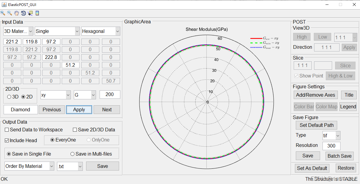The width and height of the screenshot is (360, 184).
Task: Click the Apply button beside Direction
Action: pyautogui.click(x=349, y=47)
